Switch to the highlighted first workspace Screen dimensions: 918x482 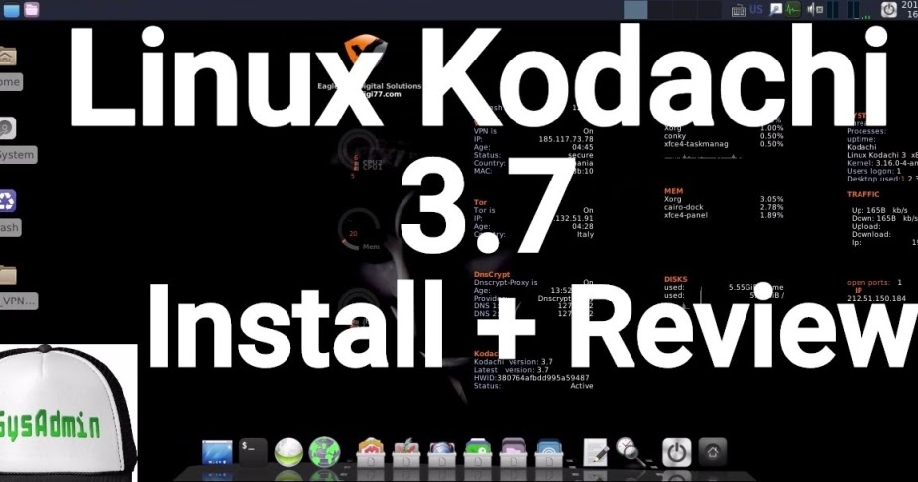pyautogui.click(x=635, y=9)
